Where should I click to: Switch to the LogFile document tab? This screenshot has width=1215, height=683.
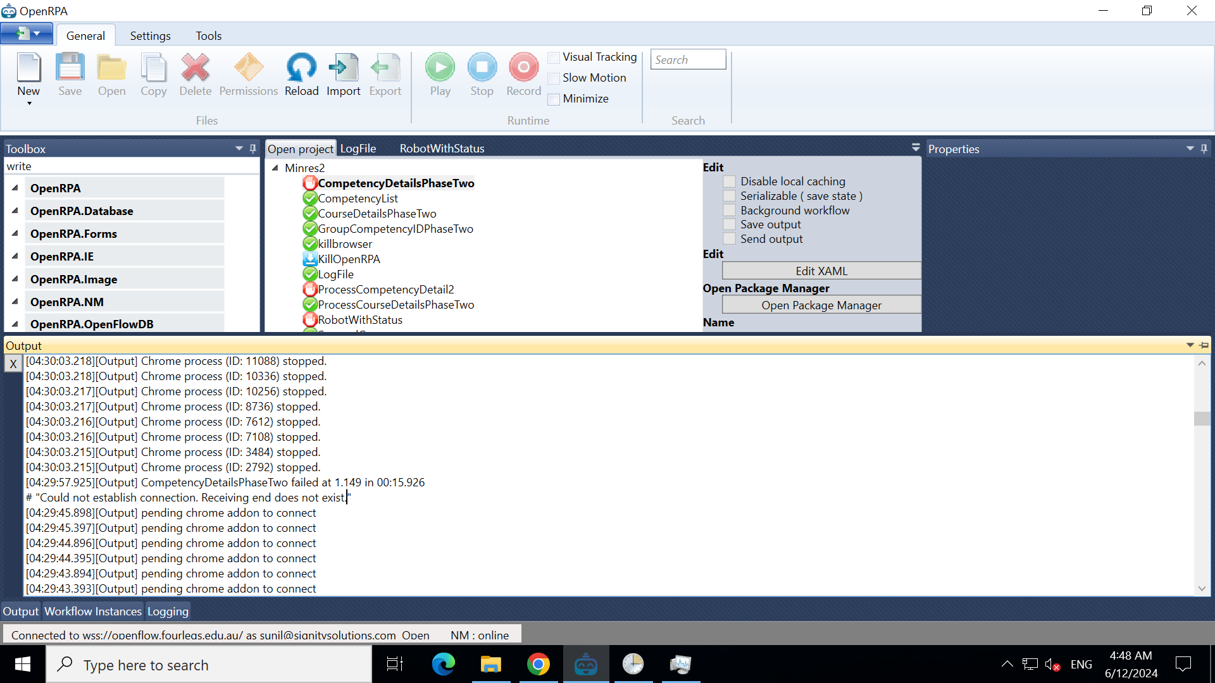(358, 149)
